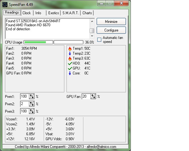Click the Pwm2 value field showing 2
Image resolution: width=189 pixels, height=151 pixels.
pos(25,104)
